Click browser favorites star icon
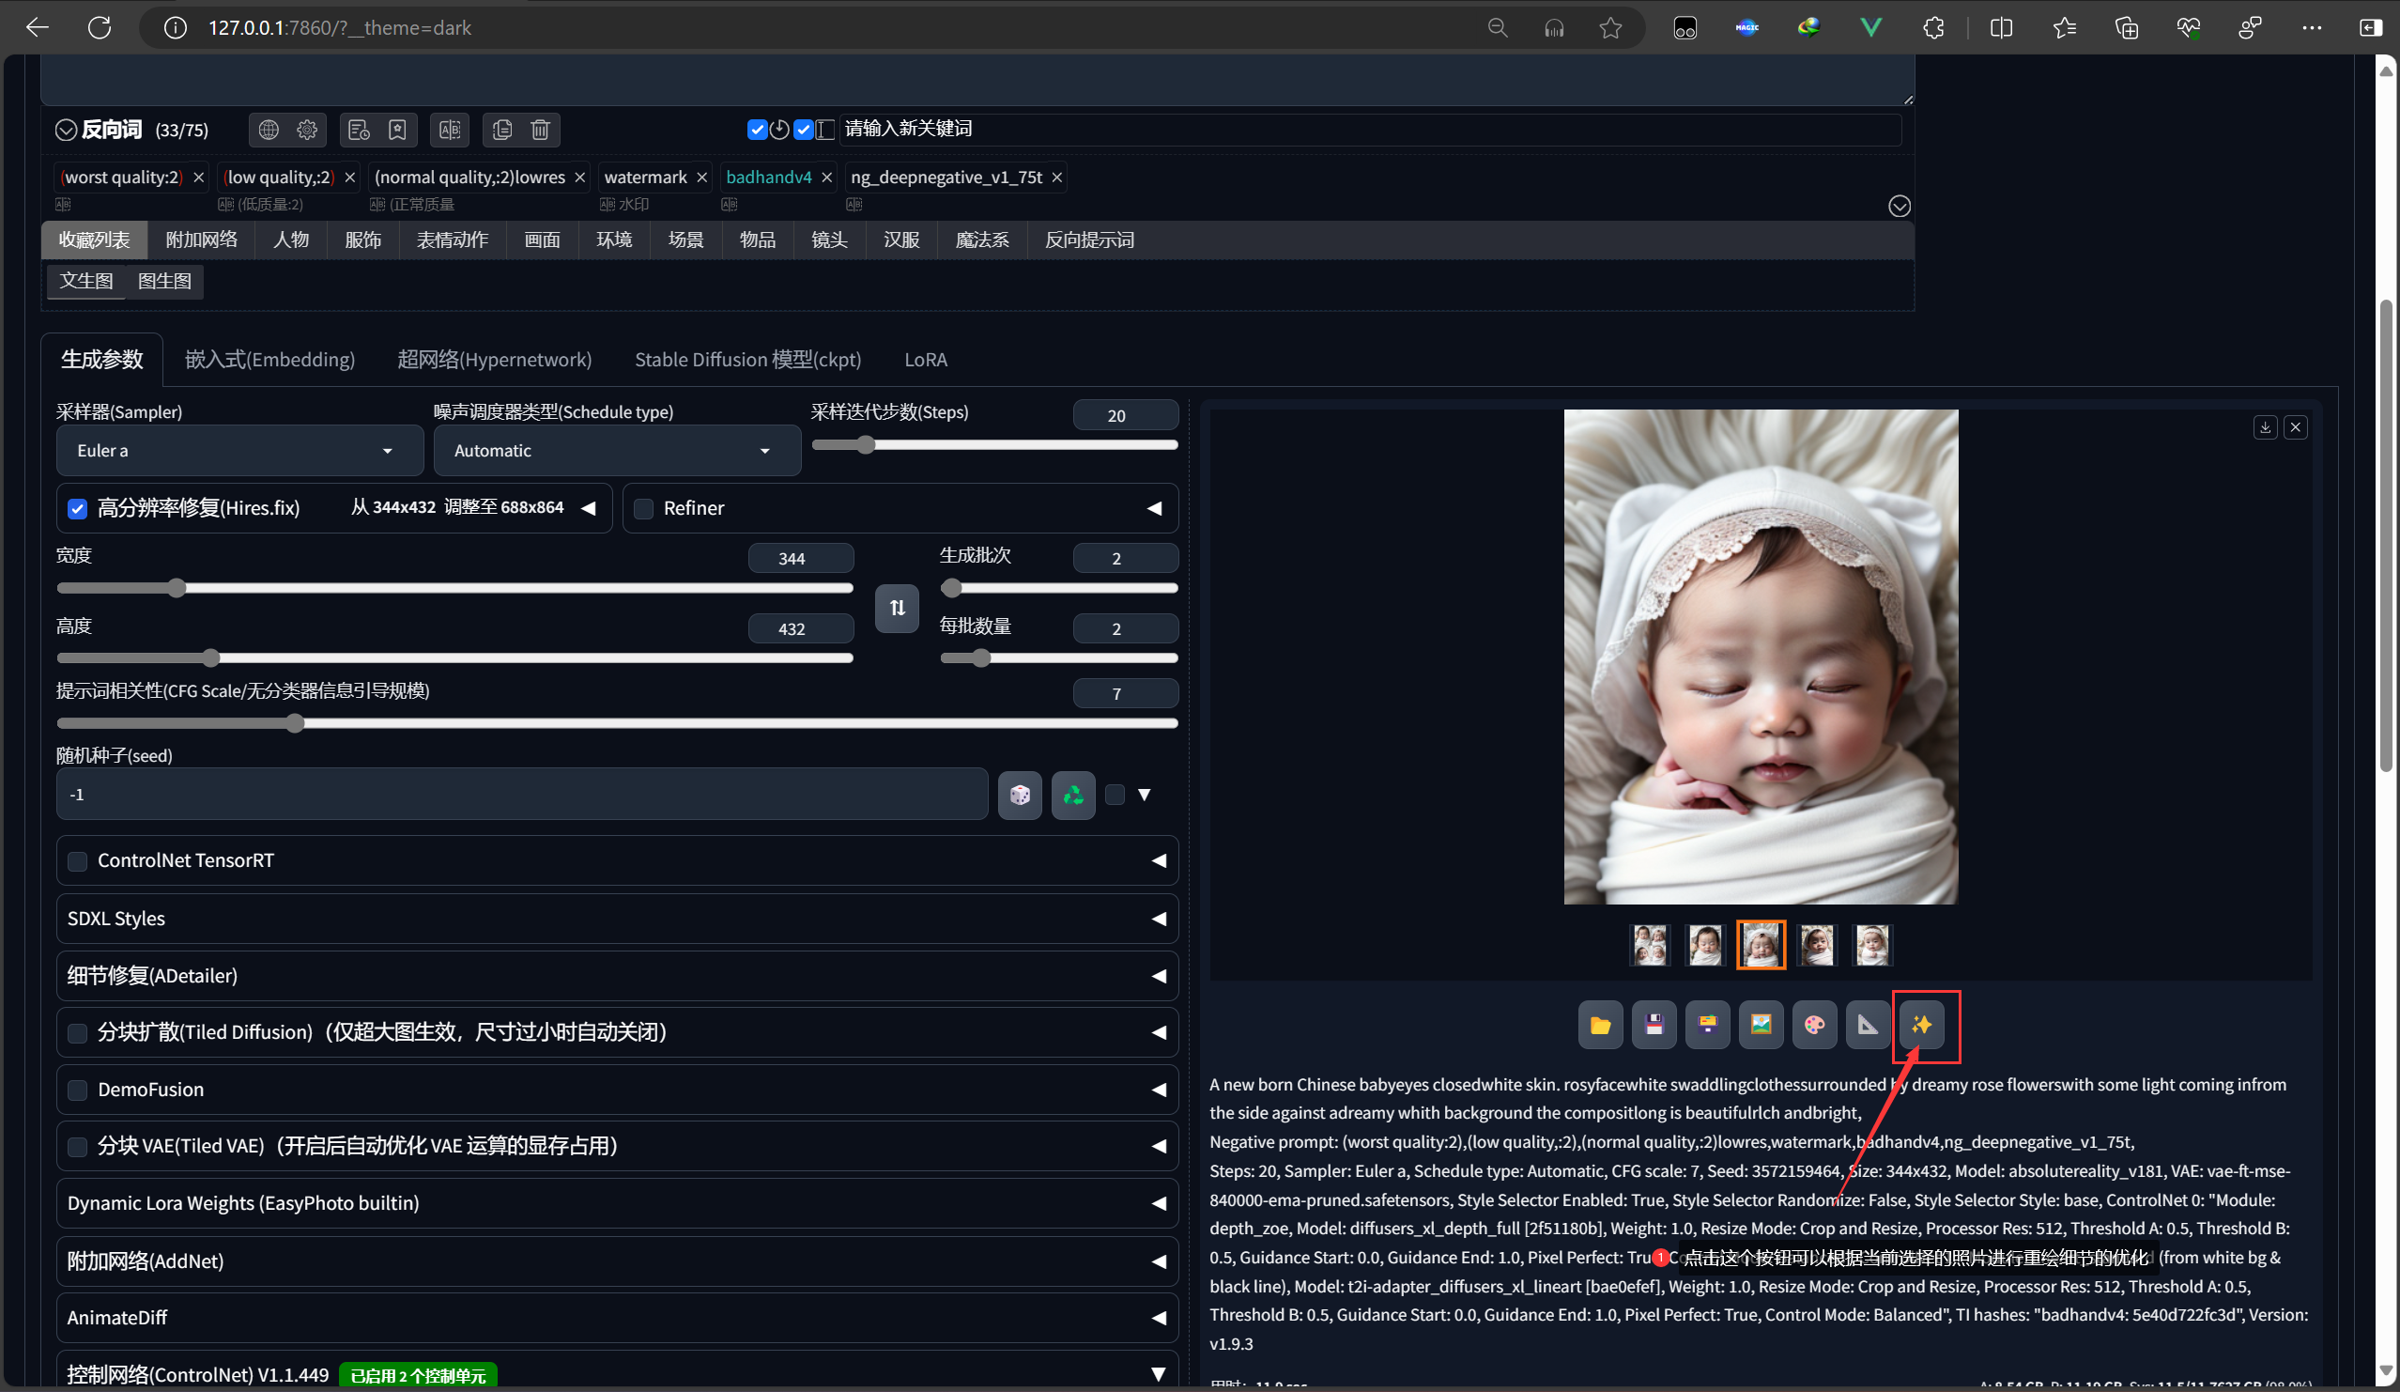The width and height of the screenshot is (2400, 1392). pos(1610,27)
